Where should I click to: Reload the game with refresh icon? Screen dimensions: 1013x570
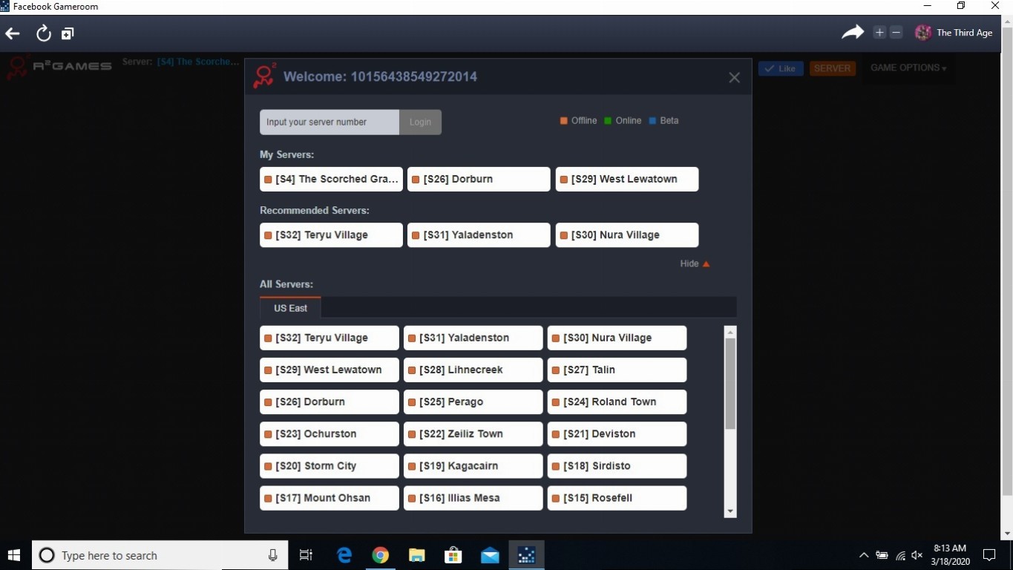point(43,33)
